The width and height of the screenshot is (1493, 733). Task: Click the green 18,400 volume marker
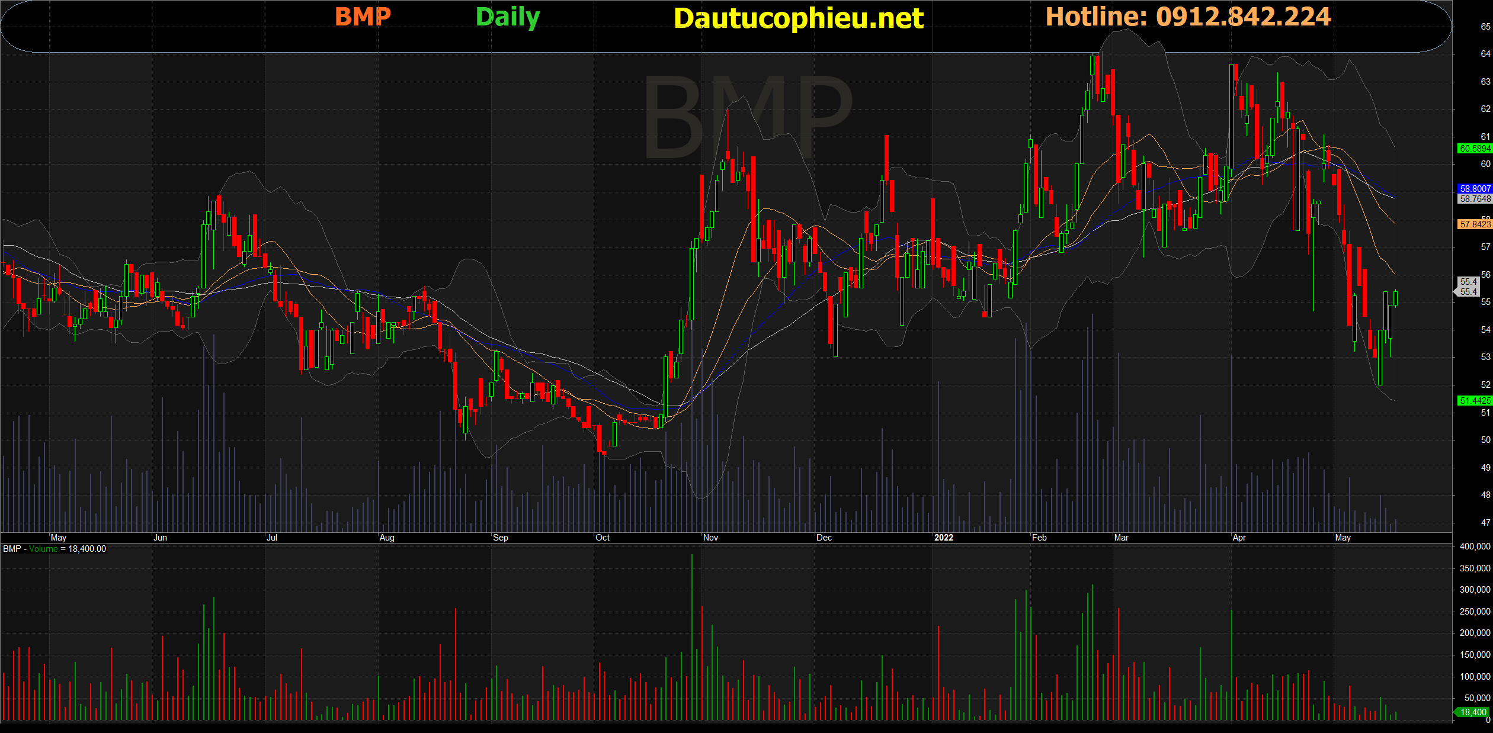tap(1472, 712)
